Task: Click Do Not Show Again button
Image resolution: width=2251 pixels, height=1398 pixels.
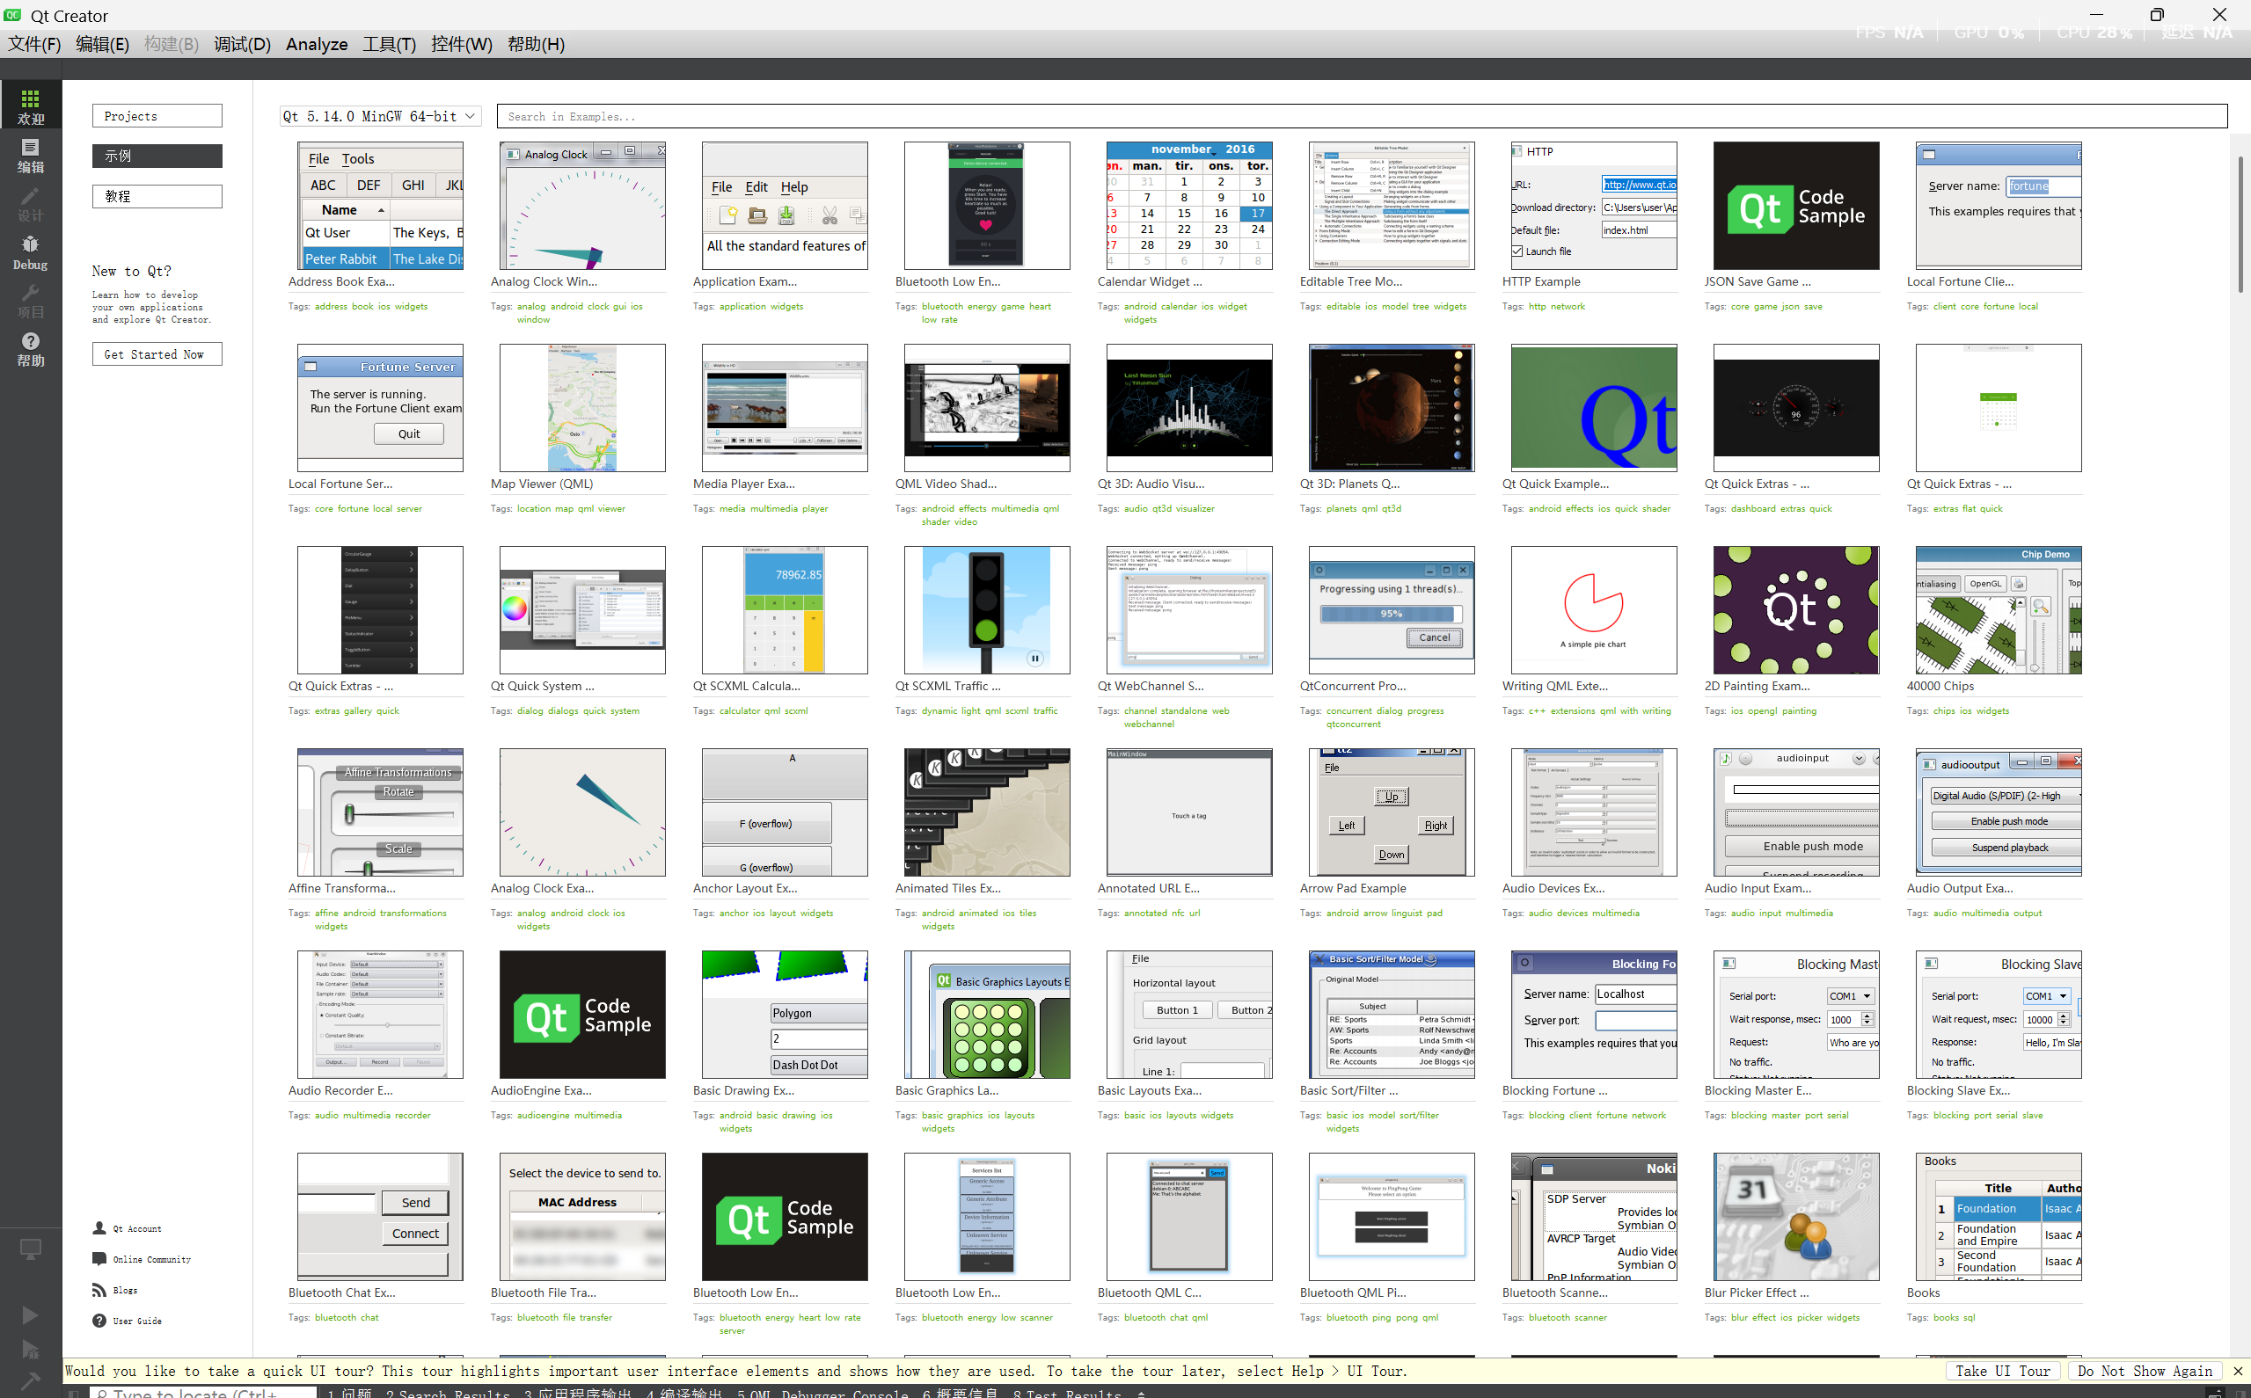Action: tap(2144, 1372)
